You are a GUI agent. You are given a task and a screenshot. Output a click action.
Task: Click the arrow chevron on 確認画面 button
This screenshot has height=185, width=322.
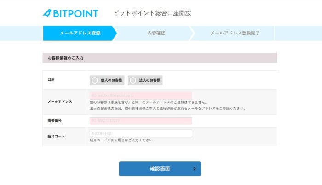195,168
